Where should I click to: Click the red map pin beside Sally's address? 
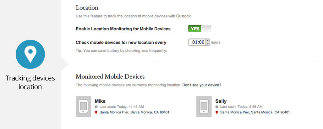tap(217, 112)
